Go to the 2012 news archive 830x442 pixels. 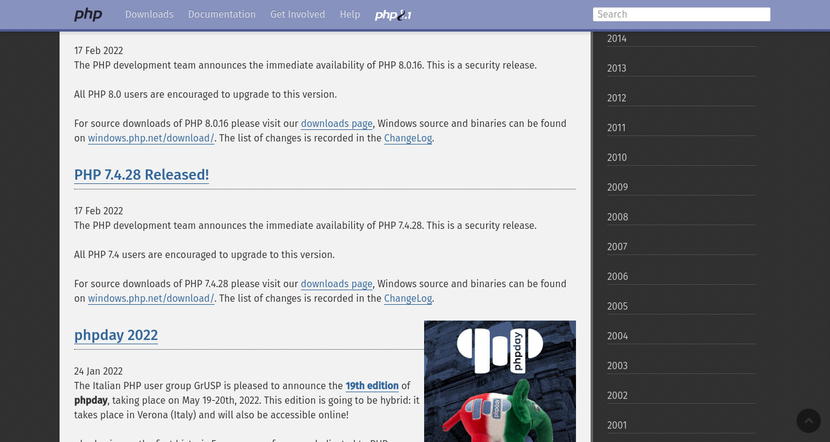682,98
